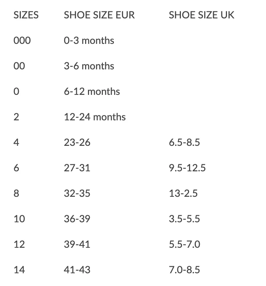Viewport: 266px width, 286px height.
Task: Select EUR size range 36-39
Action: [77, 219]
